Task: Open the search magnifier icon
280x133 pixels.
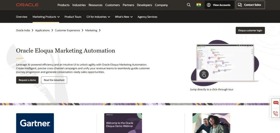Action: tap(189, 5)
